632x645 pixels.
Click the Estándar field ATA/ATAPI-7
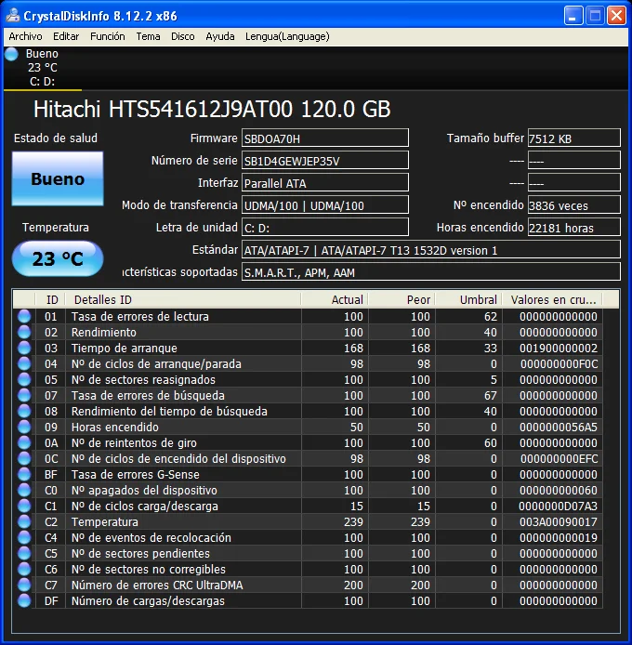point(431,249)
